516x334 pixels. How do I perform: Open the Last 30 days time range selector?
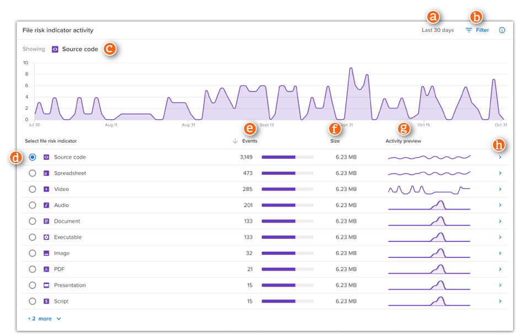click(x=438, y=30)
